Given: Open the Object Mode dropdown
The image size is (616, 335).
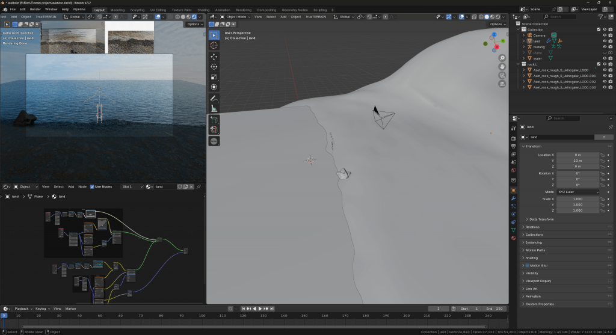Looking at the screenshot, I should [236, 17].
